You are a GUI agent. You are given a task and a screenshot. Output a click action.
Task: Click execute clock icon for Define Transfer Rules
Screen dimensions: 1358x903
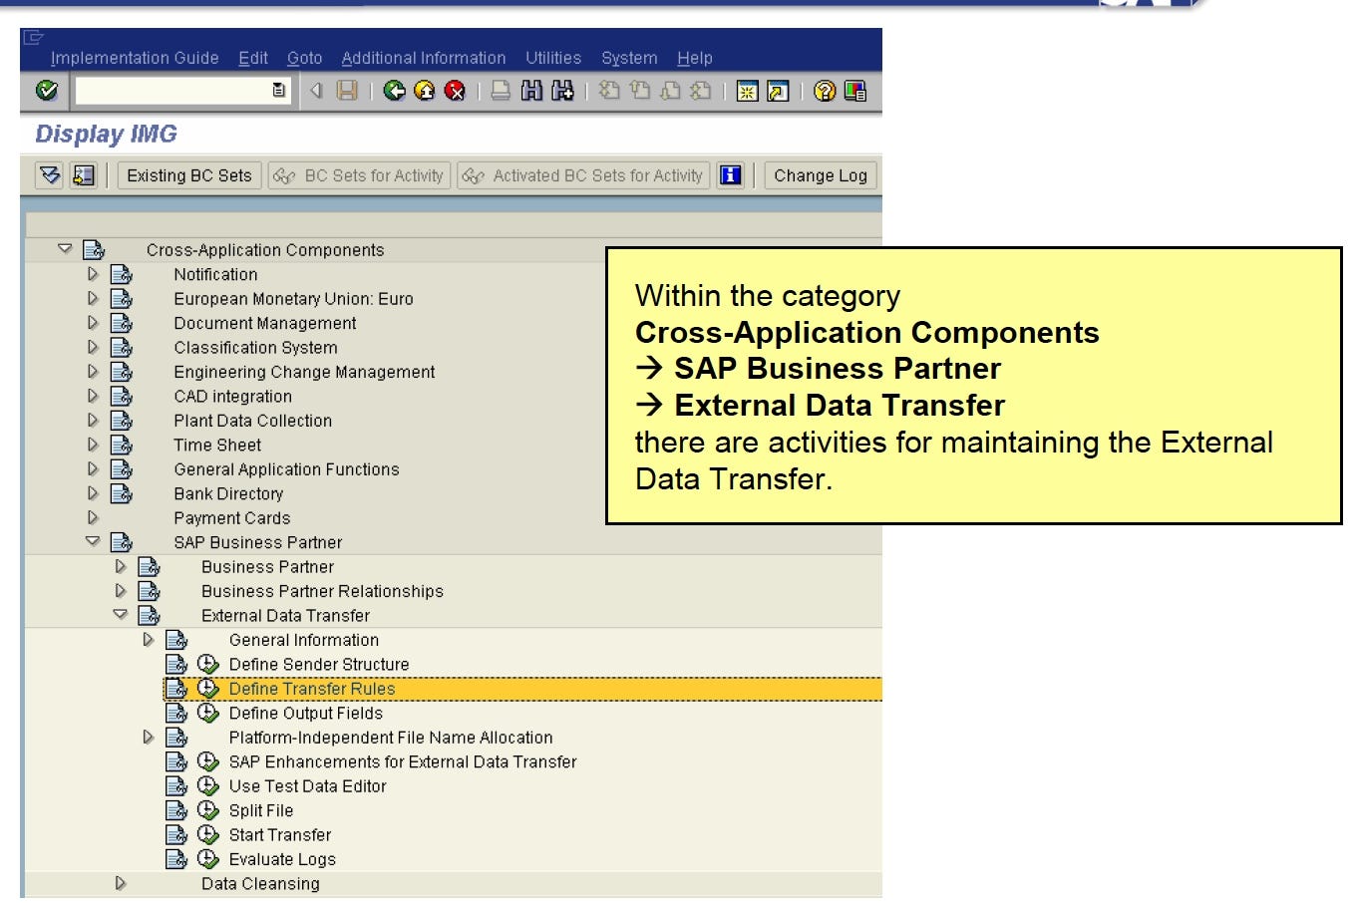pyautogui.click(x=207, y=689)
